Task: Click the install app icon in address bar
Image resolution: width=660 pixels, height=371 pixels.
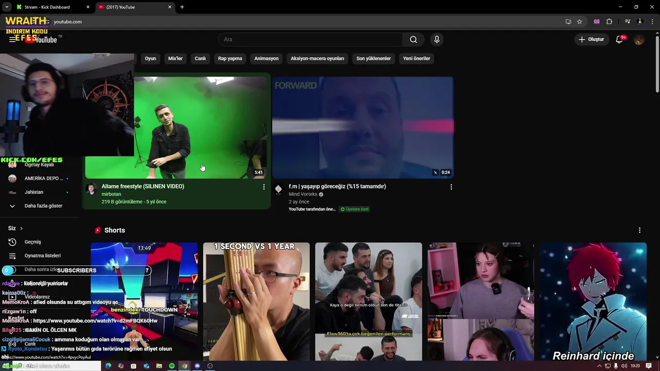Action: tap(568, 22)
